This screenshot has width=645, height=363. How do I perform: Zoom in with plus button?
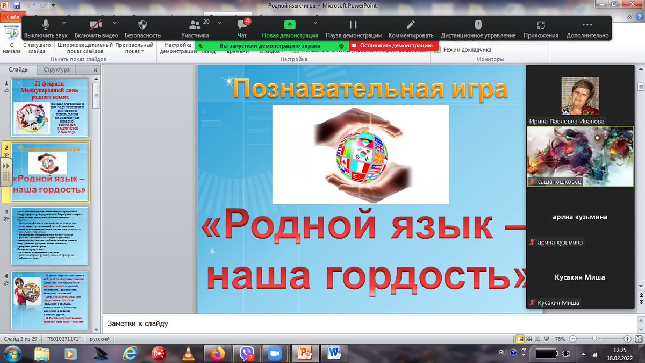click(627, 339)
